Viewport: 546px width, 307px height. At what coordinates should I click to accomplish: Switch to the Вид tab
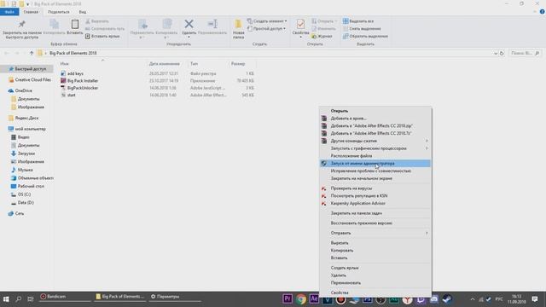82,12
